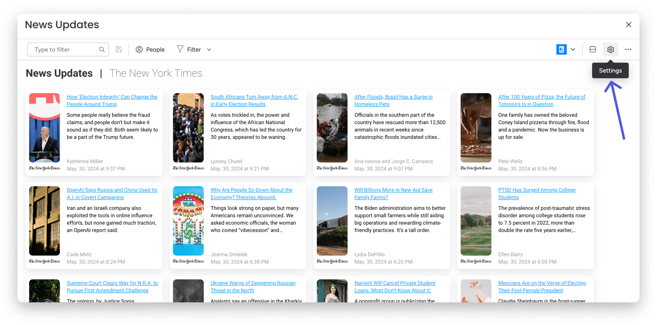The image size is (657, 325).
Task: Click 'The New York Times' source subtitle
Action: pyautogui.click(x=156, y=73)
